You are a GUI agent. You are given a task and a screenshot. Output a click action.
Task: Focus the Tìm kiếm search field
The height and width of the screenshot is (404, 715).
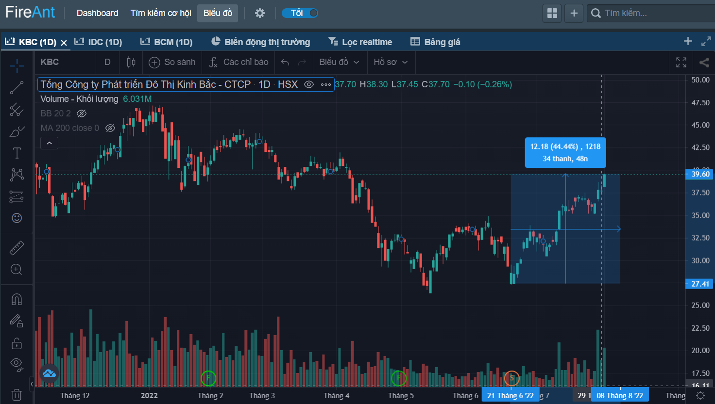651,13
